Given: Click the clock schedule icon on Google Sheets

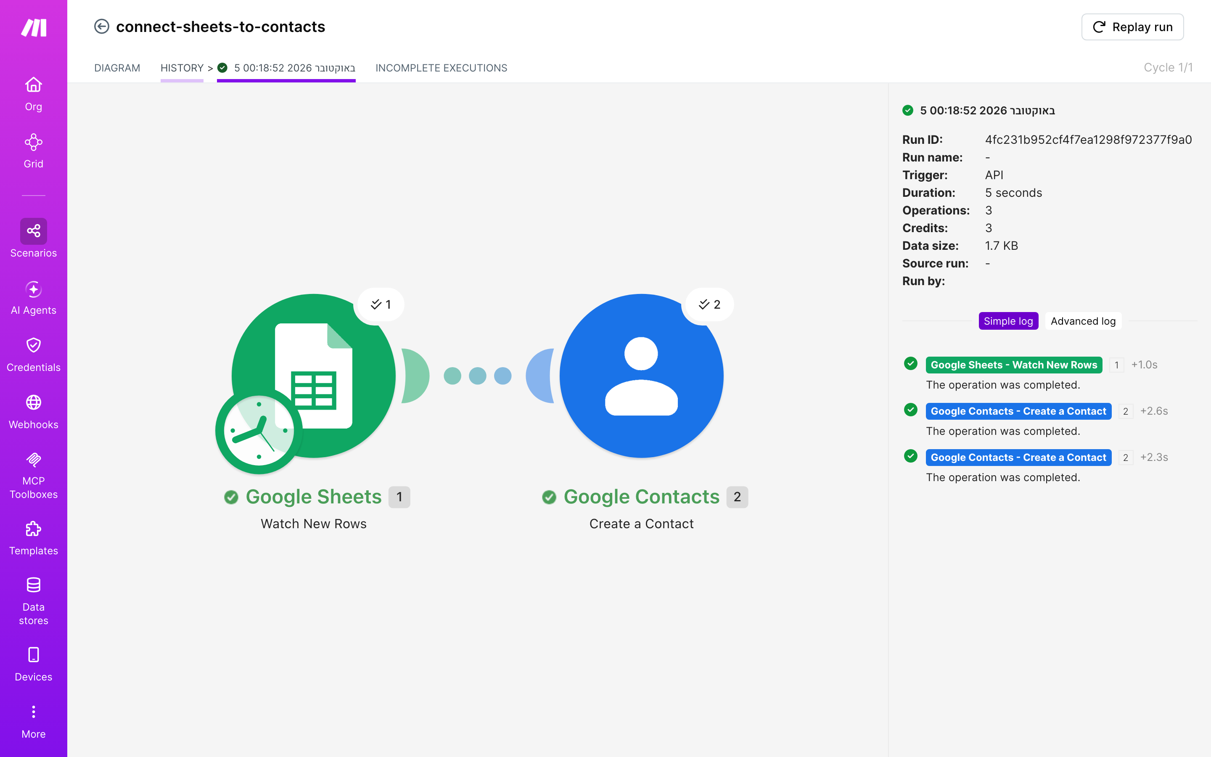Looking at the screenshot, I should click(x=259, y=431).
